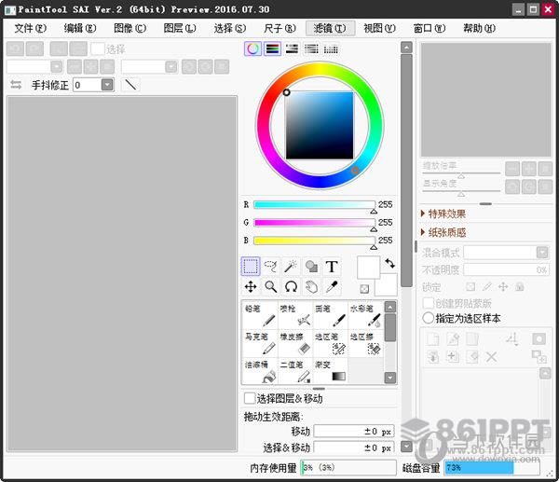Click the straight line drawing mode icon
559x482 pixels.
click(130, 85)
